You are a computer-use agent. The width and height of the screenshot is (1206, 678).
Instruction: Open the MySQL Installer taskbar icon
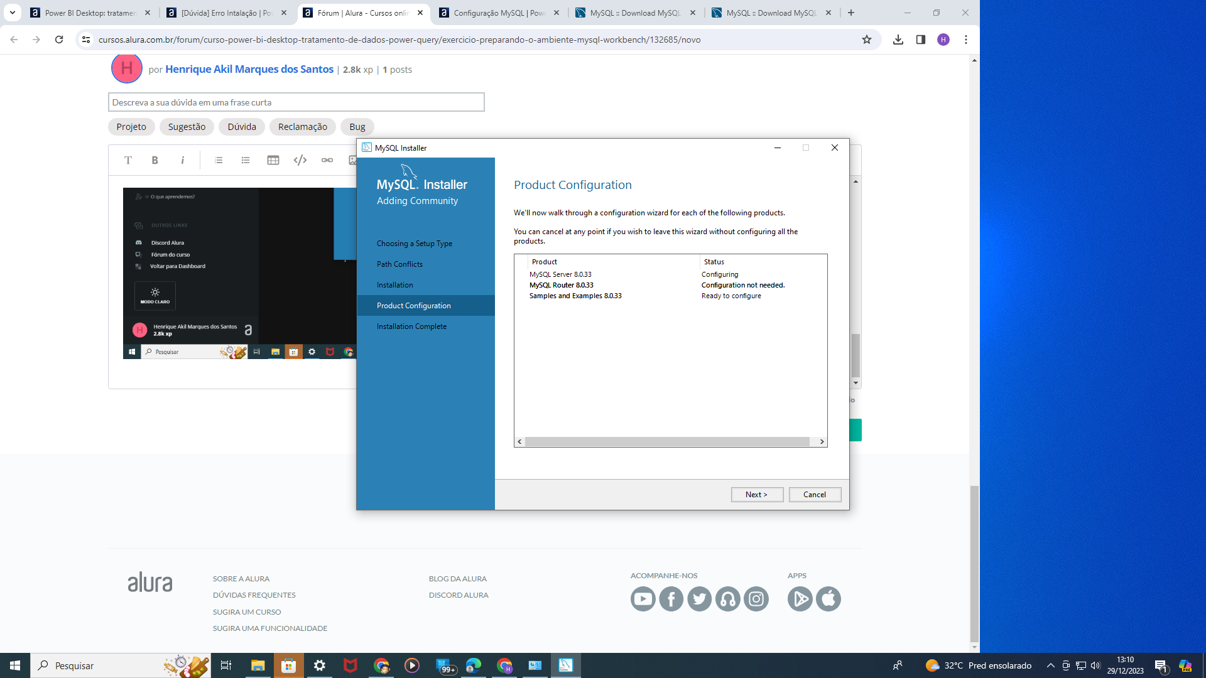[x=566, y=665]
